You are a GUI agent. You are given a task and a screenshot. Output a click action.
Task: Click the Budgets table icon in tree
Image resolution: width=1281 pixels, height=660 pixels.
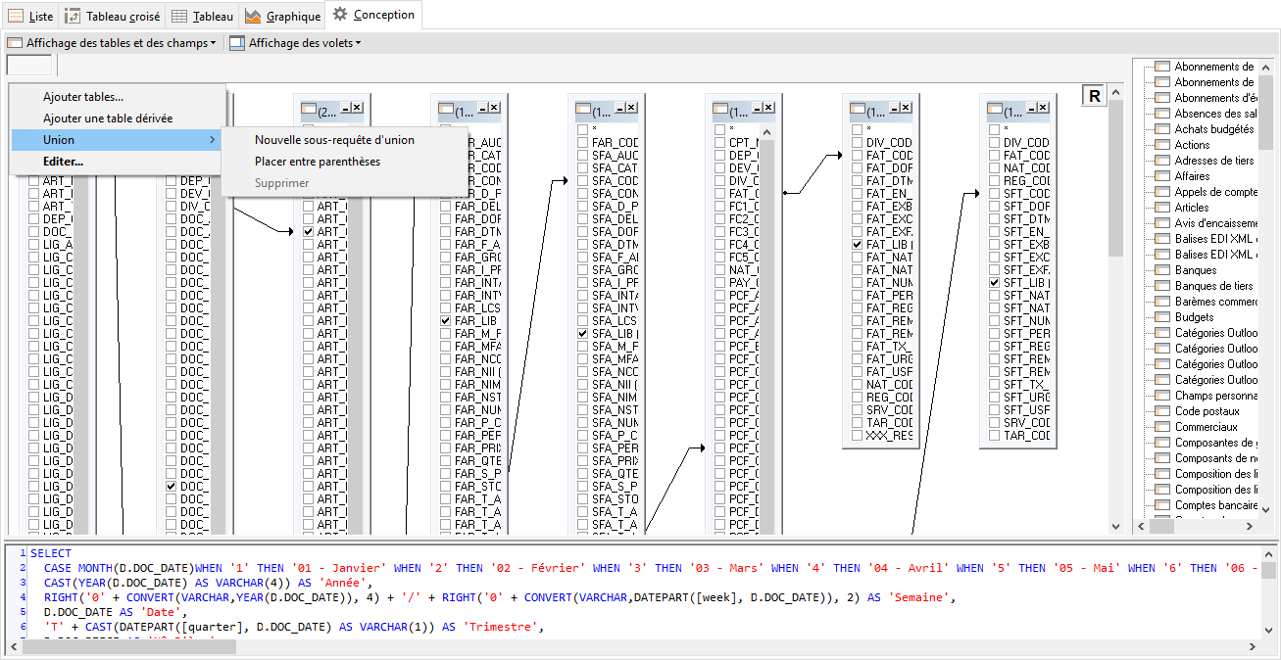[x=1162, y=317]
